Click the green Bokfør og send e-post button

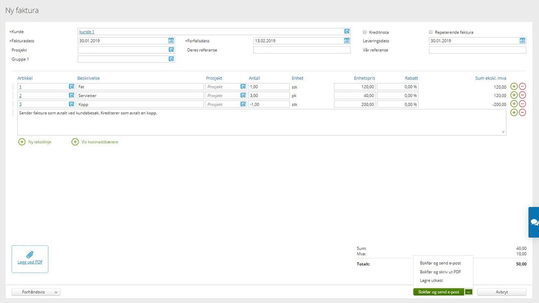[439, 292]
